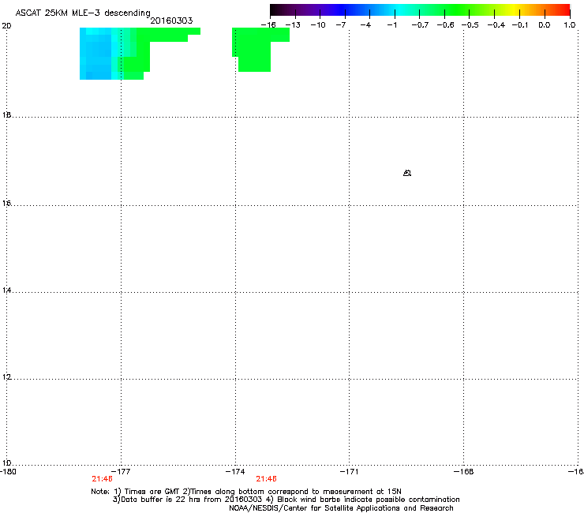The width and height of the screenshot is (584, 513).
Task: Click the '-10' label on the color scale
Action: tap(318, 25)
